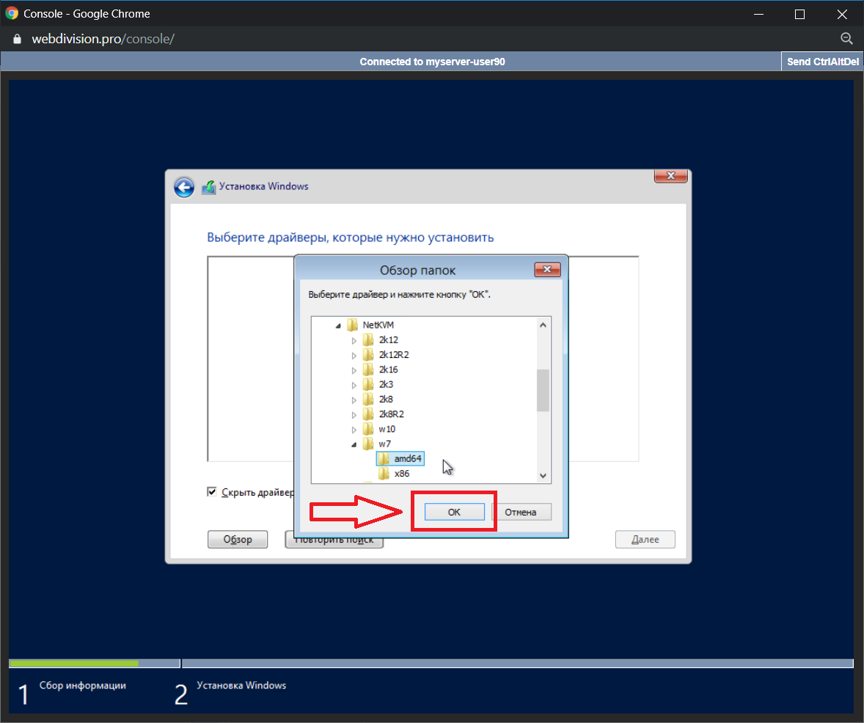
Task: Click the Отмена cancel button
Action: 521,512
